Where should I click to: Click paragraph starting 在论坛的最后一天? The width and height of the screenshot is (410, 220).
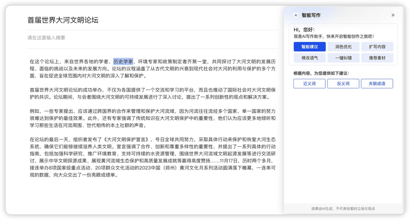click(x=153, y=157)
